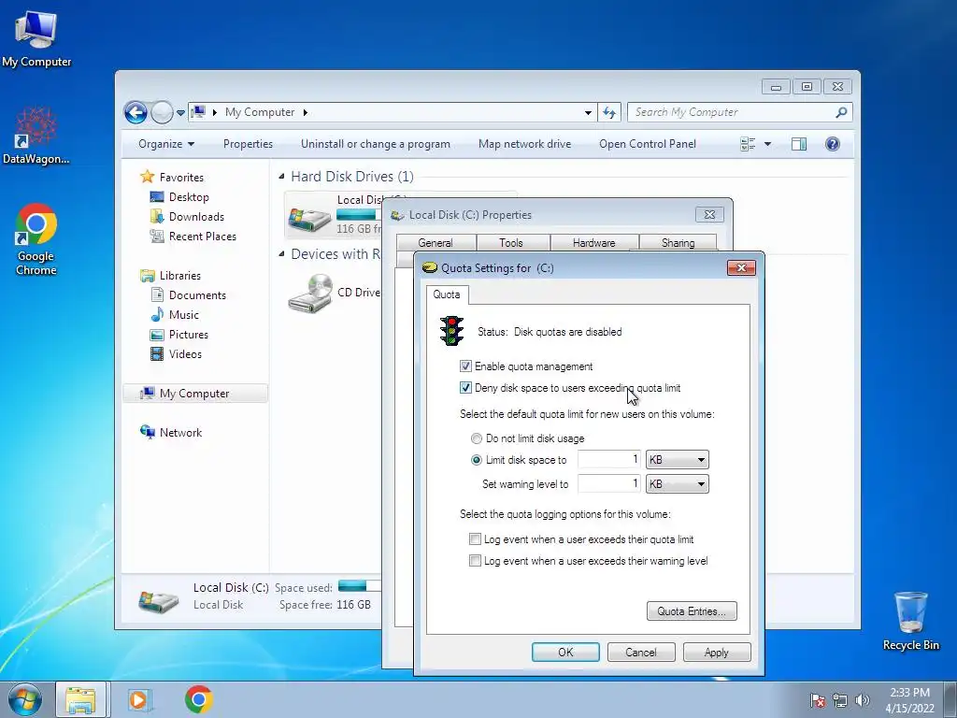The width and height of the screenshot is (957, 718).
Task: Toggle Enable quota management checkbox
Action: (x=465, y=366)
